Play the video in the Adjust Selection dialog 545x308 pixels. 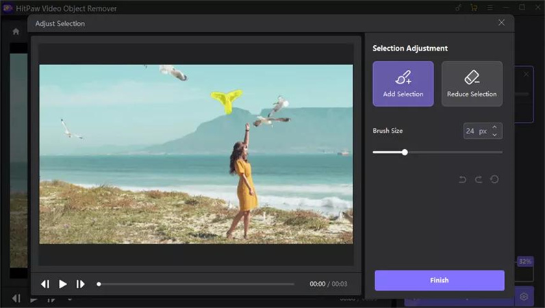point(63,284)
